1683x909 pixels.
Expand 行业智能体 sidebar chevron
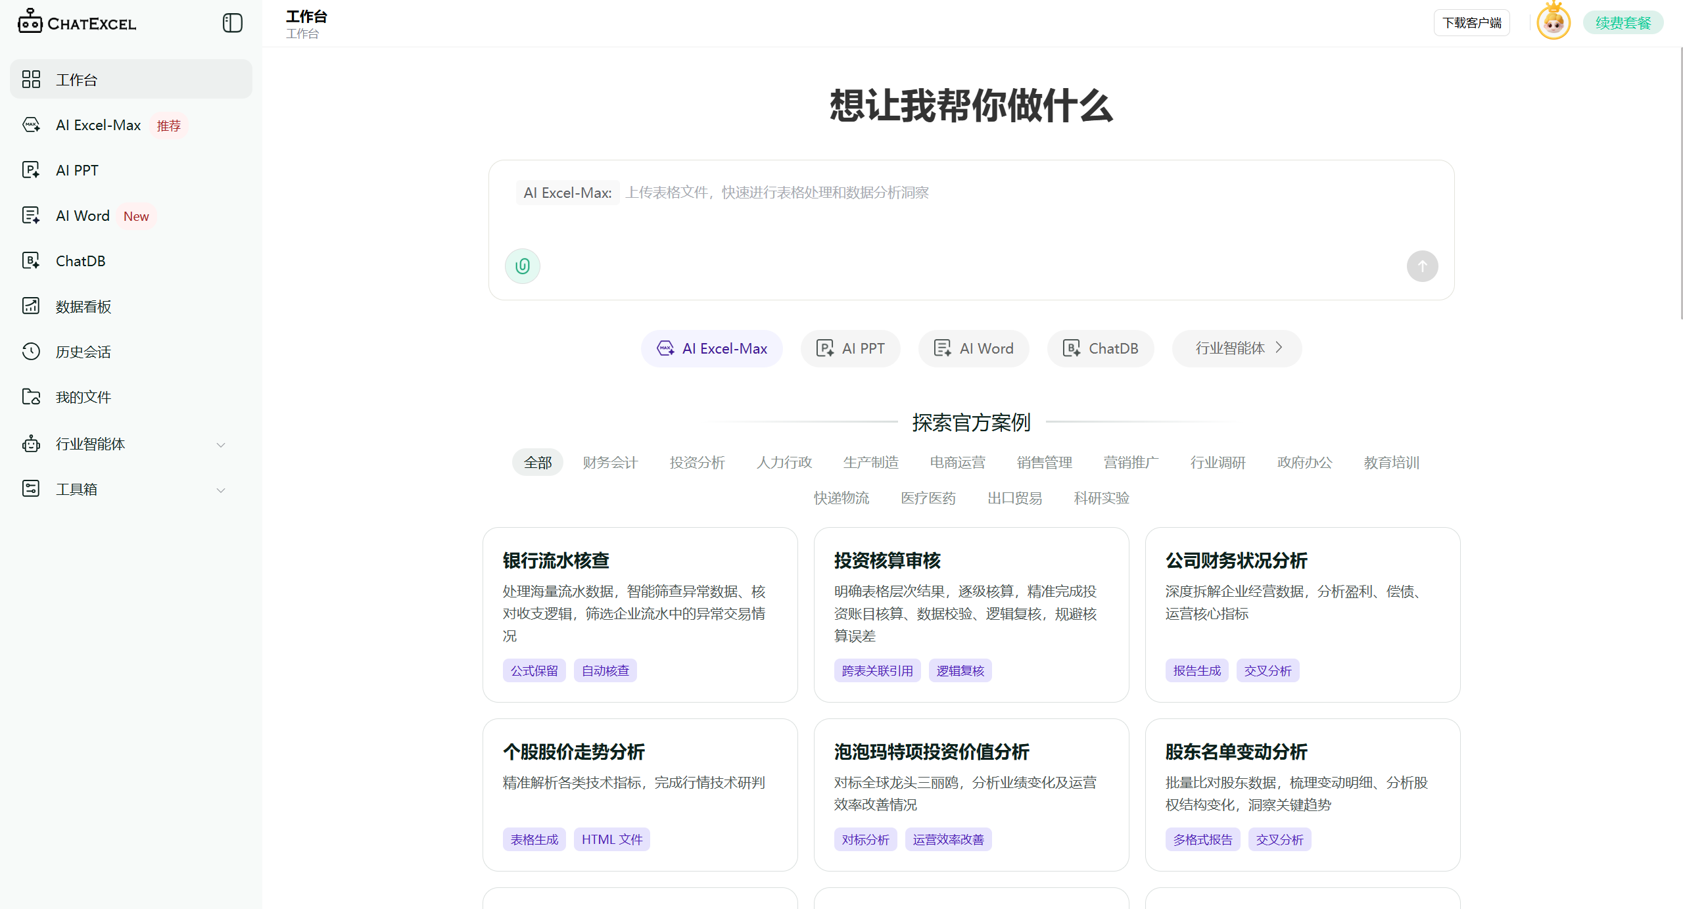click(x=221, y=445)
